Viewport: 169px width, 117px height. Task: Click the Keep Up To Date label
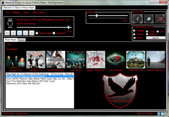tap(146, 114)
